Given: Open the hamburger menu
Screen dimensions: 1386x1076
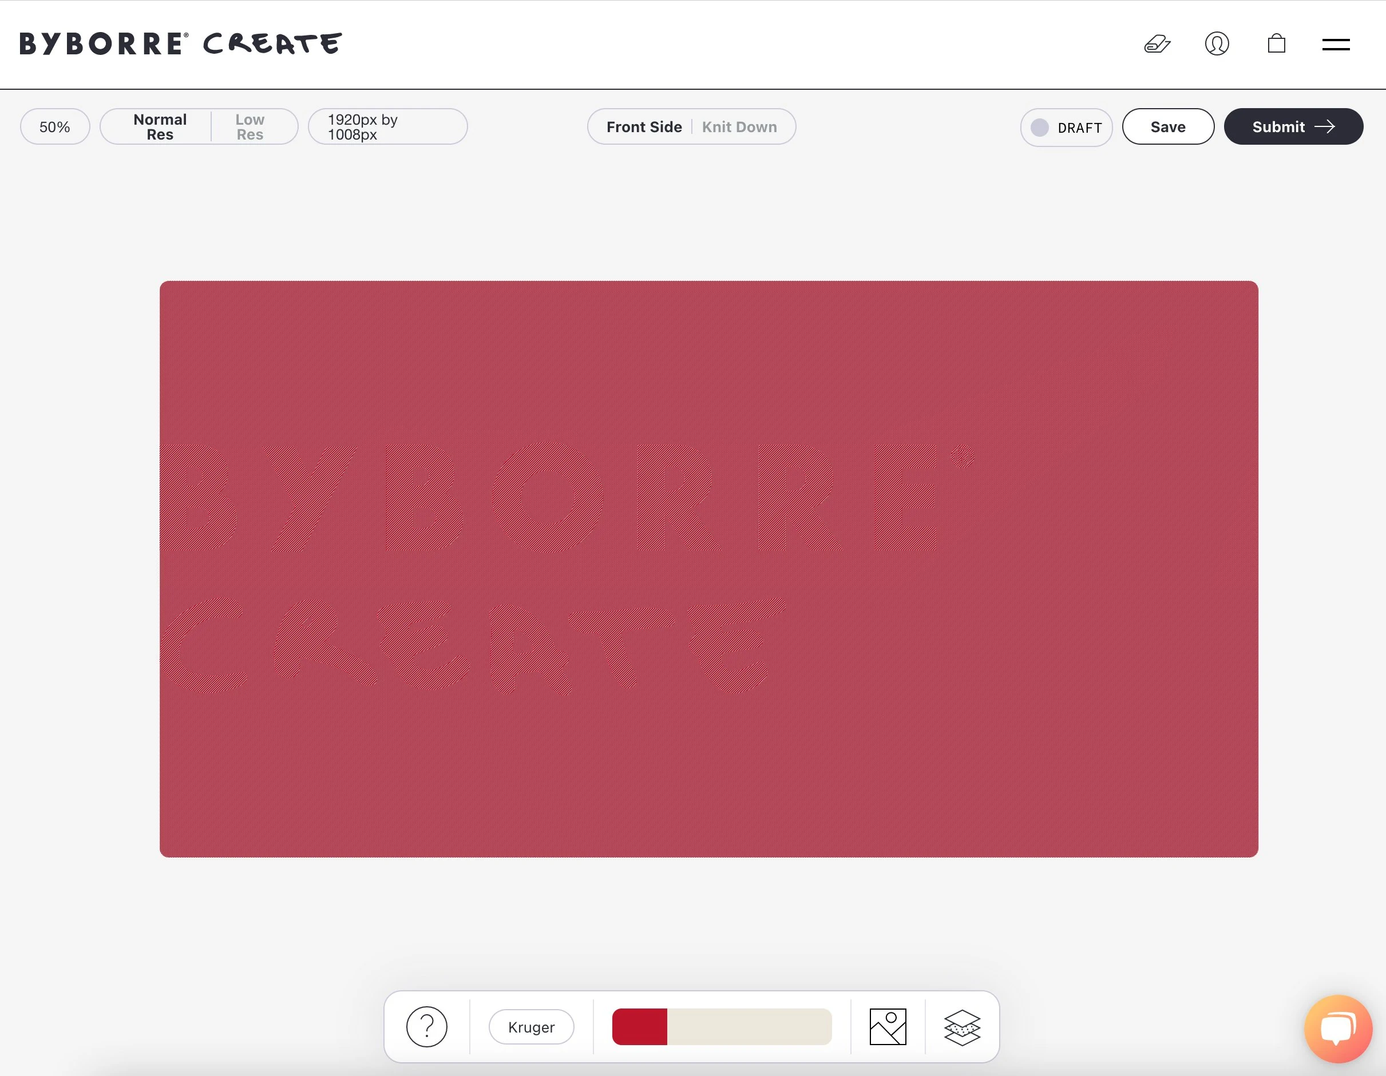Looking at the screenshot, I should click(x=1336, y=45).
